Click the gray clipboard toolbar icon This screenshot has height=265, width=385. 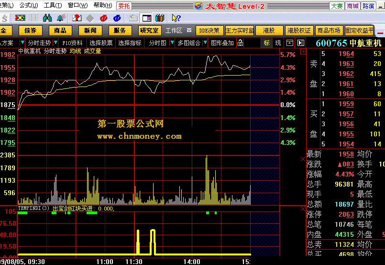tap(133, 18)
